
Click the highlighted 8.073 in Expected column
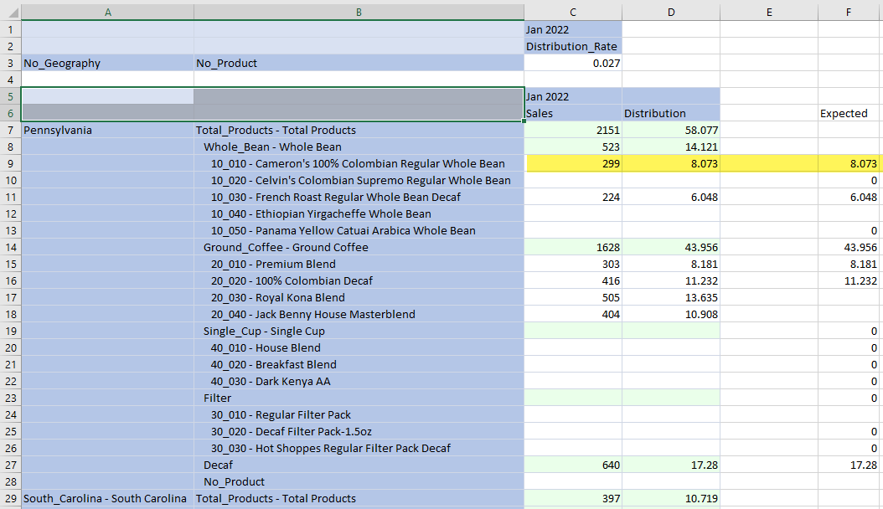pyautogui.click(x=849, y=164)
